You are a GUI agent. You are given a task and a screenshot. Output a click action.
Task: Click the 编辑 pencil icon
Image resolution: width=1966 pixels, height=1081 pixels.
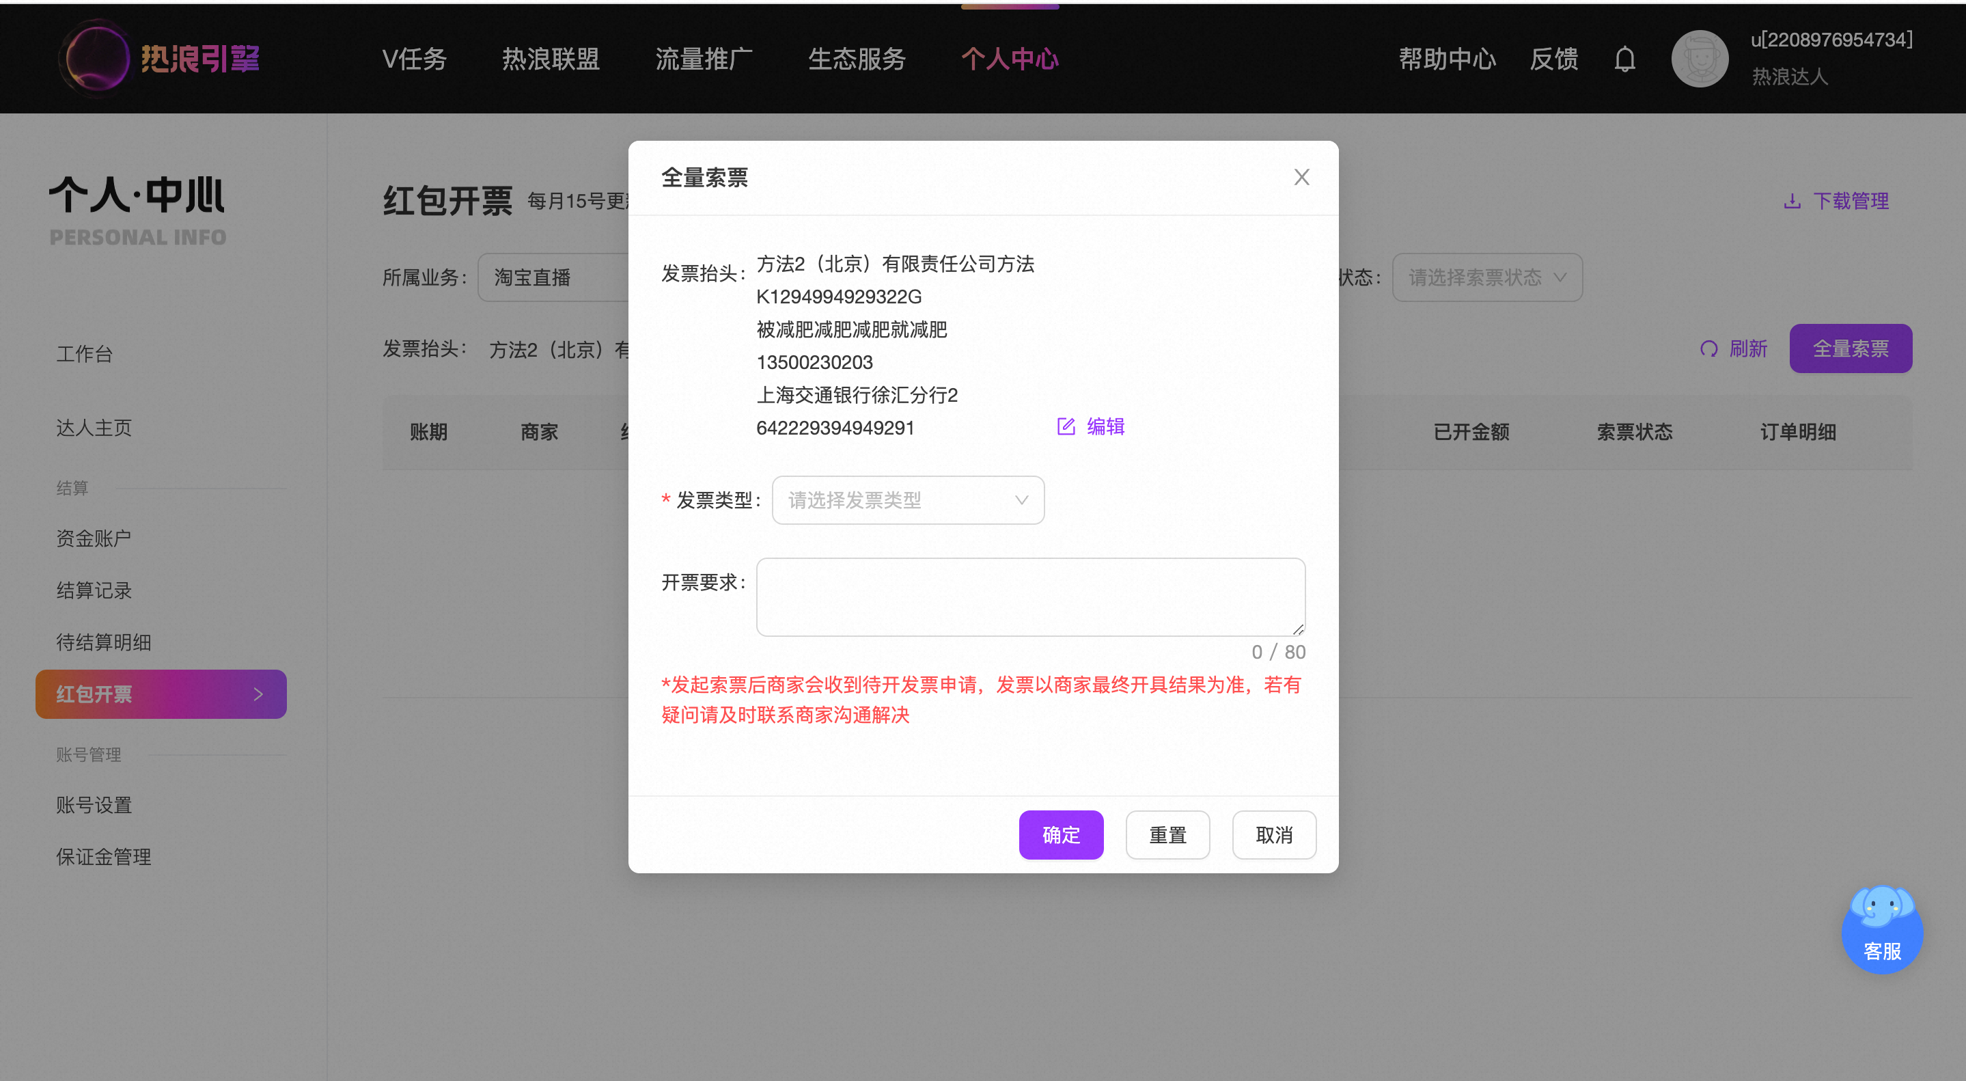(x=1066, y=426)
